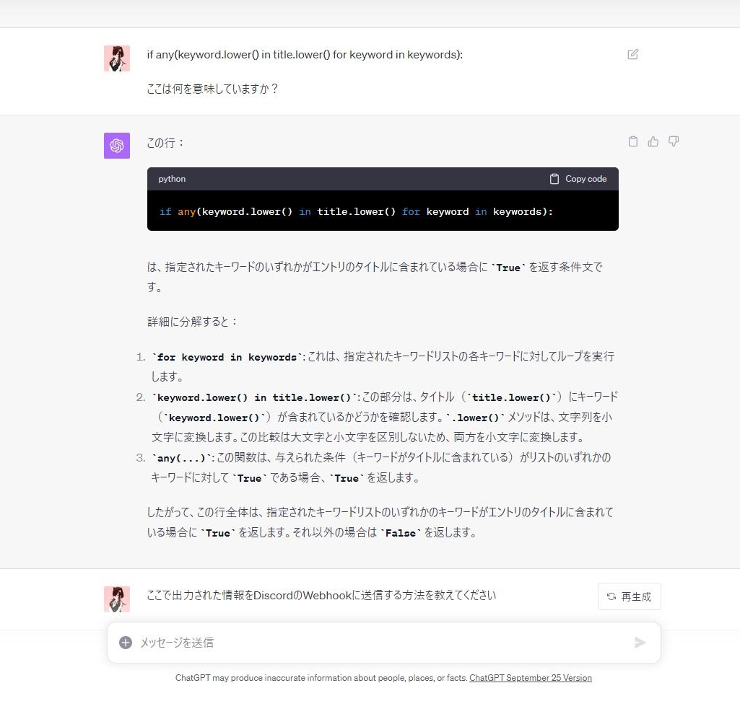Click the highlighted code line in the python block

point(356,211)
